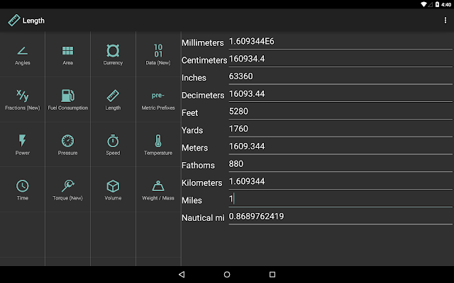Viewport: 454px width, 283px height.
Task: Tap the battery status icon
Action: click(437, 4)
